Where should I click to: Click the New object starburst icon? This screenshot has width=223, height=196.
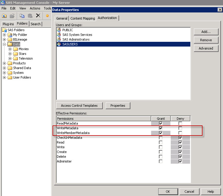click(47, 16)
